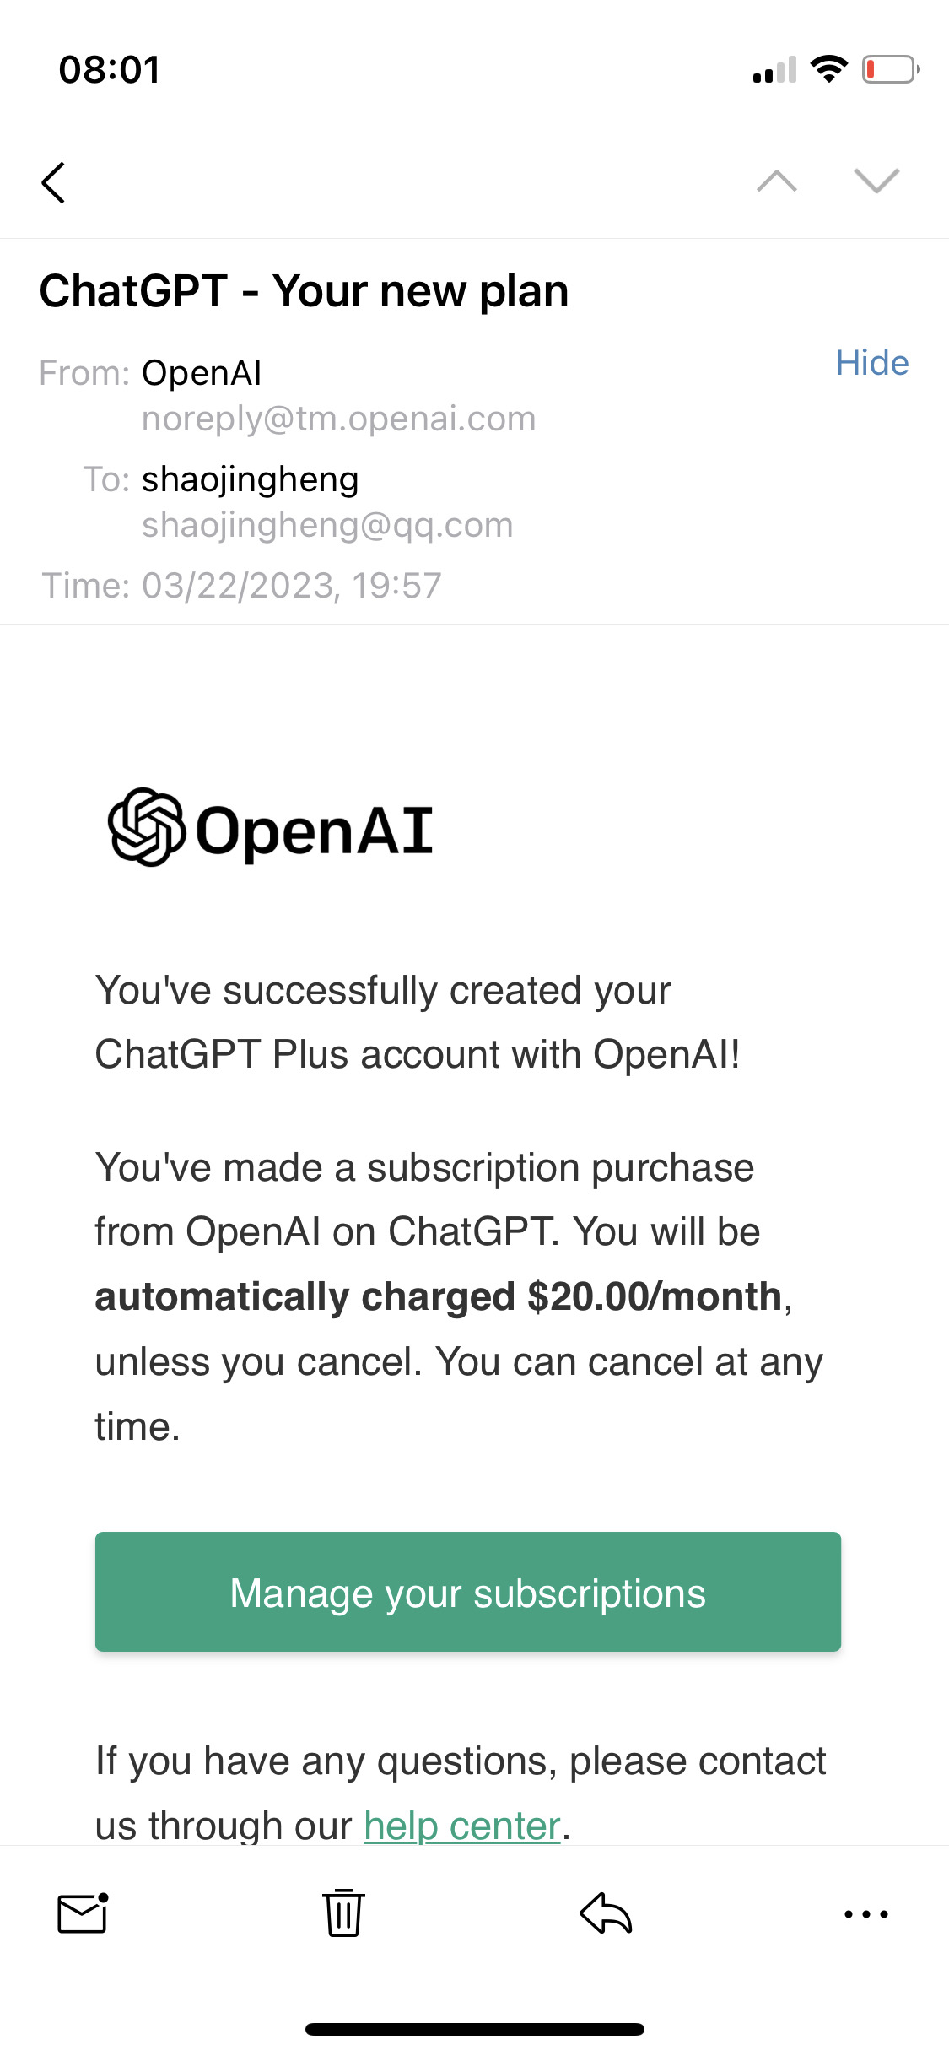
Task: Tap the back arrow icon
Action: (53, 182)
